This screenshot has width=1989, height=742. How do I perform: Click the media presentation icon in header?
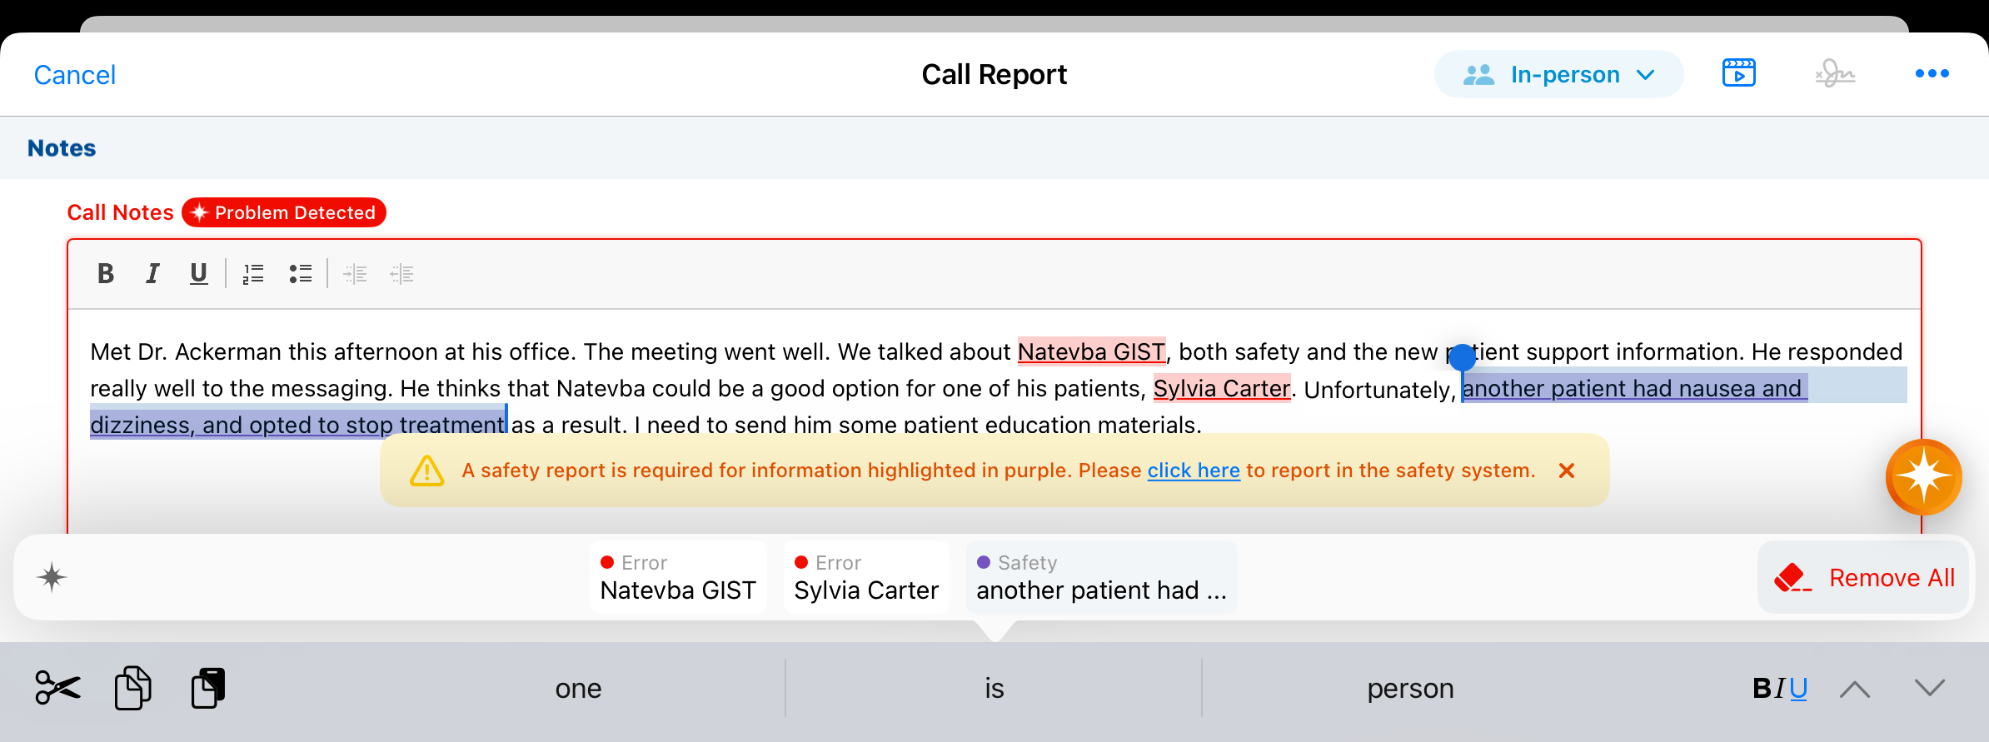pos(1738,74)
